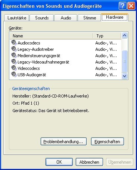Sort devices by the Name column header
This screenshot has height=170, width=137.
(51, 36)
